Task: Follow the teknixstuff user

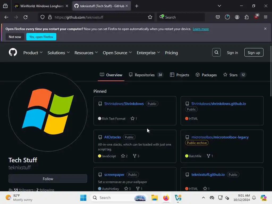Action: (x=48, y=179)
